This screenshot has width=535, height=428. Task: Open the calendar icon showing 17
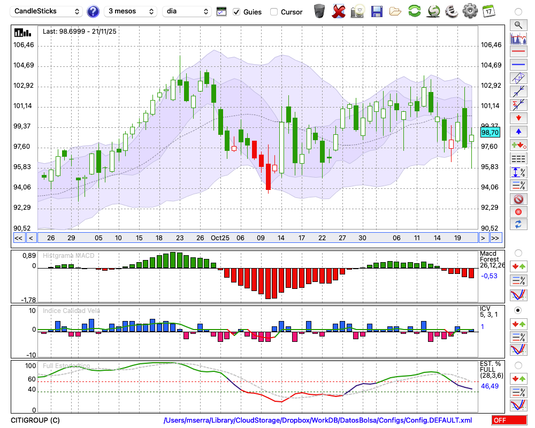(x=488, y=11)
